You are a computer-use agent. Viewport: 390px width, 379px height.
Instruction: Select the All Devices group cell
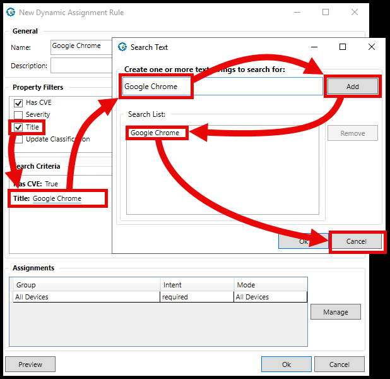(86, 297)
